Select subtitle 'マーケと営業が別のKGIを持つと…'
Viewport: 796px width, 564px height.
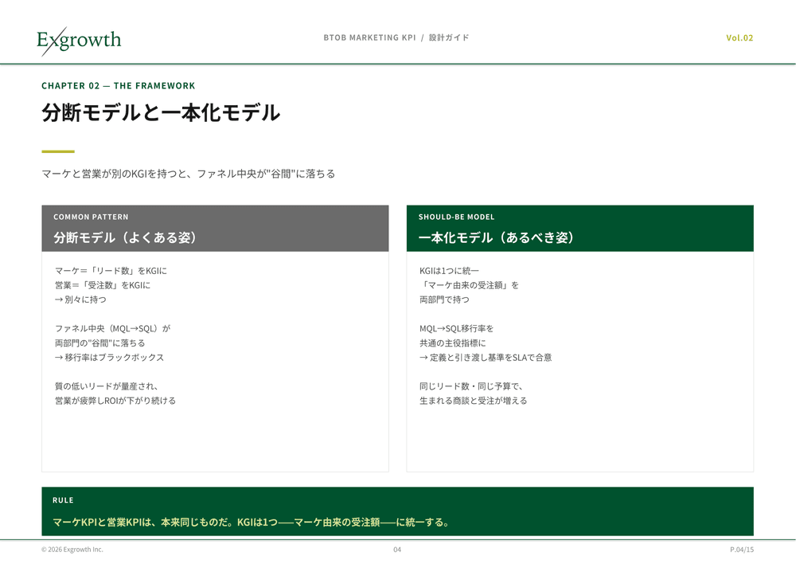[189, 174]
